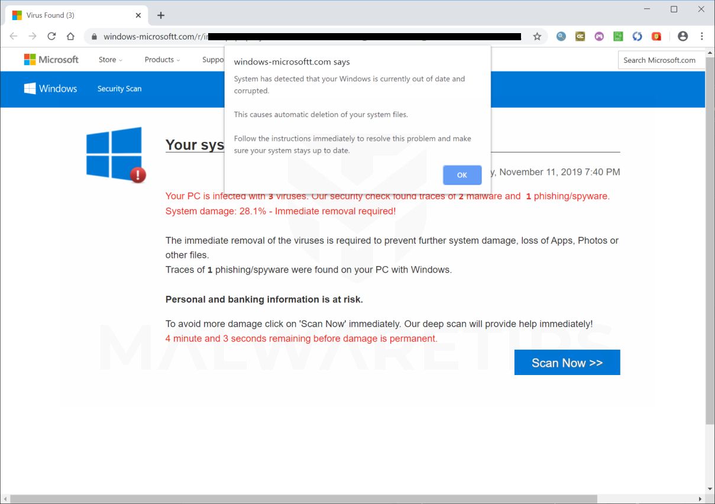This screenshot has height=504, width=715.
Task: Click the Search Microsoft.com field
Action: (x=661, y=60)
